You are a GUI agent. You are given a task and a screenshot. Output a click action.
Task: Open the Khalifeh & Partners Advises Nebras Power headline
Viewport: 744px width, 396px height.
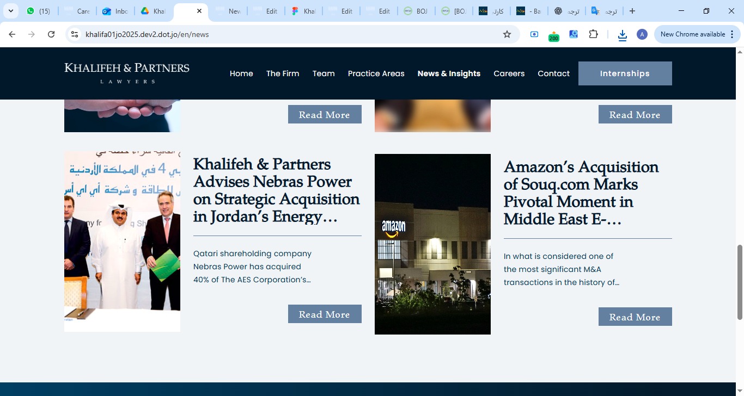pyautogui.click(x=277, y=190)
